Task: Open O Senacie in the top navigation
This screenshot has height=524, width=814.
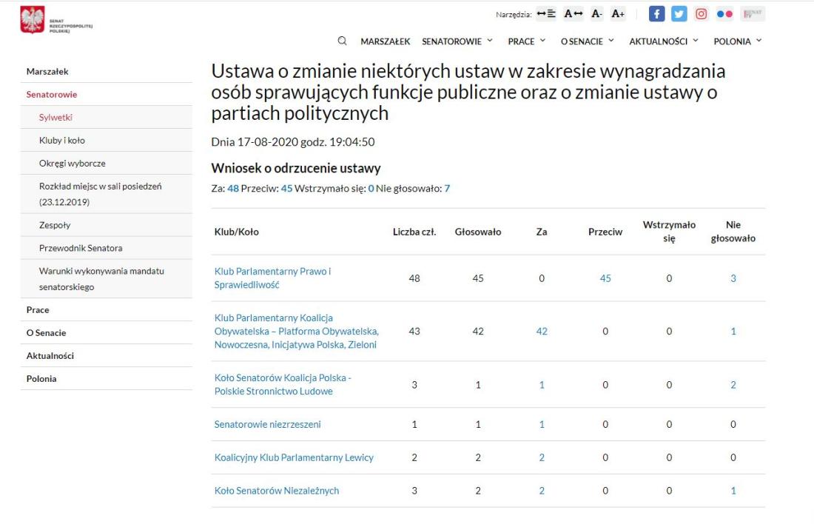Action: click(582, 41)
